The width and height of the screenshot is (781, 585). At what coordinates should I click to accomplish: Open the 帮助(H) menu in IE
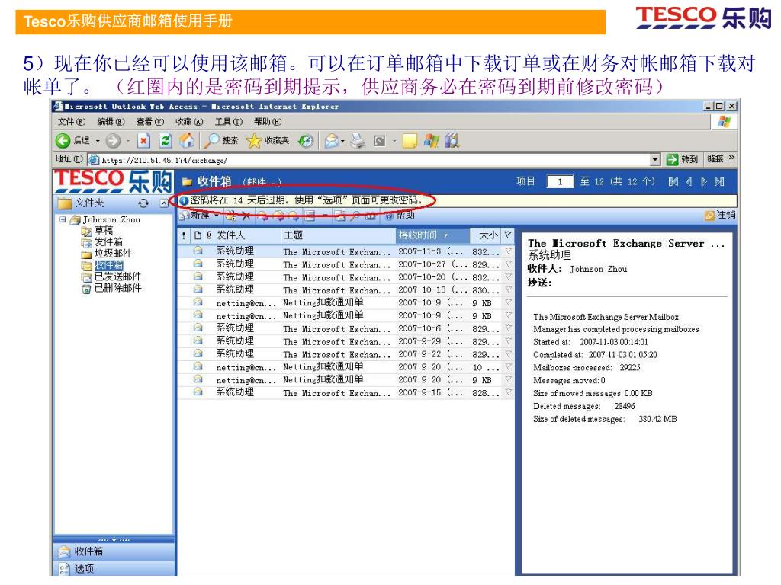(268, 121)
